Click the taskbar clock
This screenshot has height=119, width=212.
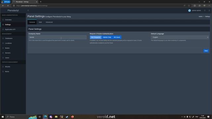(202, 117)
